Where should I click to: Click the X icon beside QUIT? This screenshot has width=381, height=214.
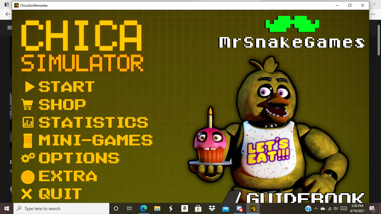click(x=27, y=194)
